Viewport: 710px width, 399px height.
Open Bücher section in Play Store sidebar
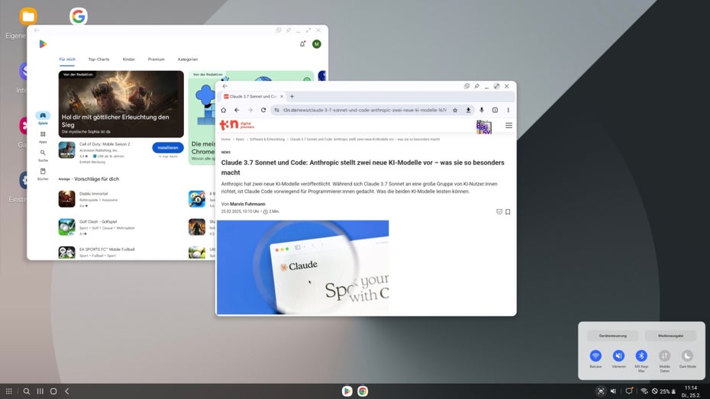click(x=43, y=174)
